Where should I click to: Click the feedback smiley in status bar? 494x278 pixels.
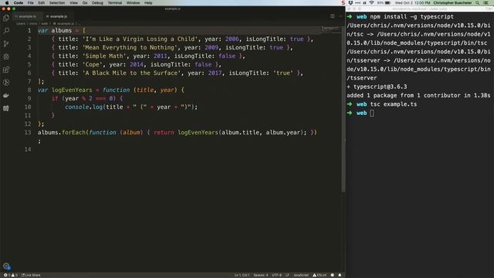333,275
